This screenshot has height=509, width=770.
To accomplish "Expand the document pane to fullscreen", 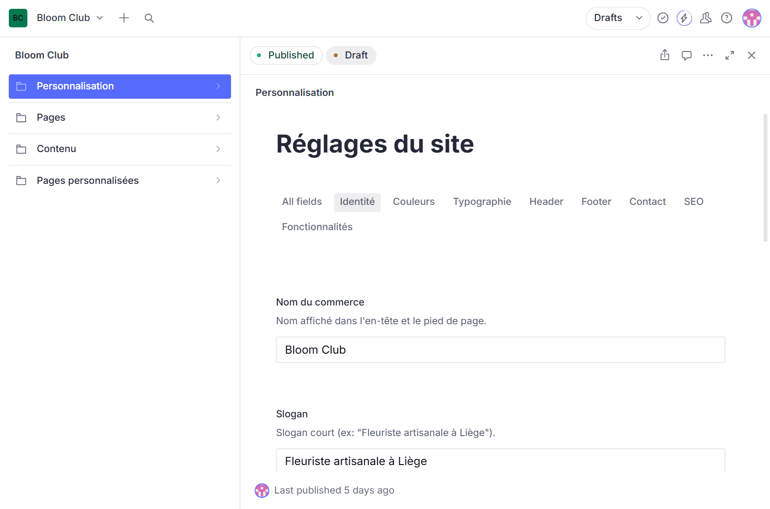I will coord(729,55).
